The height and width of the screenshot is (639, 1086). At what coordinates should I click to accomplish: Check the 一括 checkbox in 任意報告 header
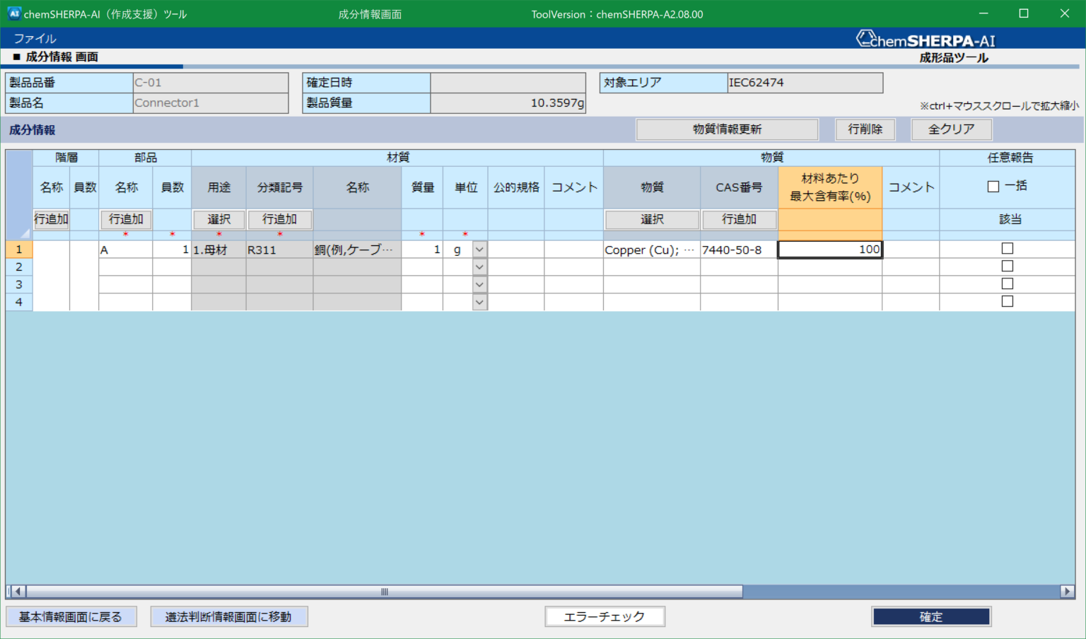coord(993,187)
